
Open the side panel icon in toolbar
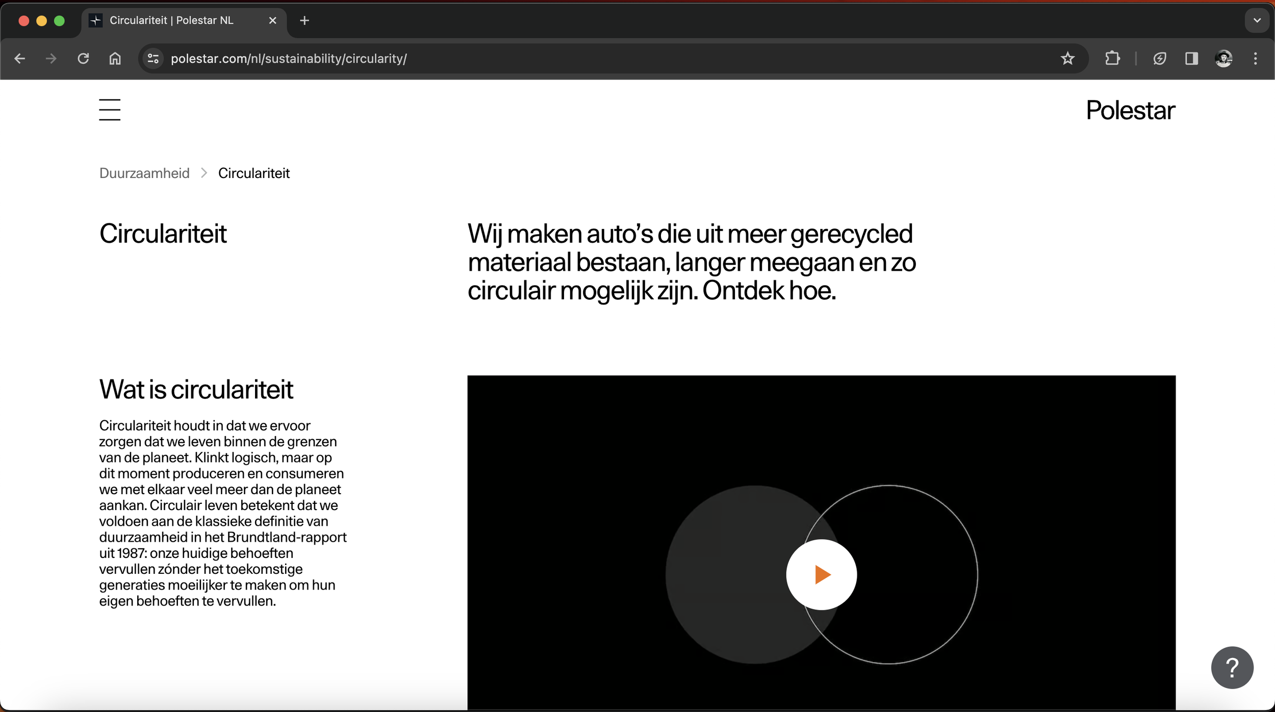click(x=1192, y=58)
